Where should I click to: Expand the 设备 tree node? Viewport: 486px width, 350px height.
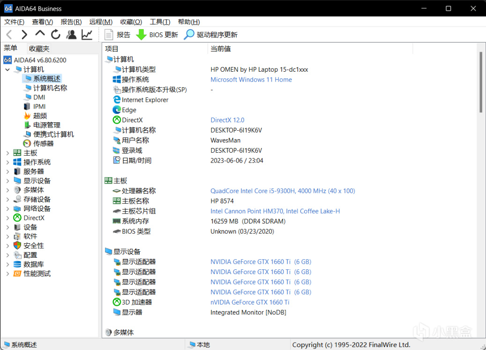point(7,227)
